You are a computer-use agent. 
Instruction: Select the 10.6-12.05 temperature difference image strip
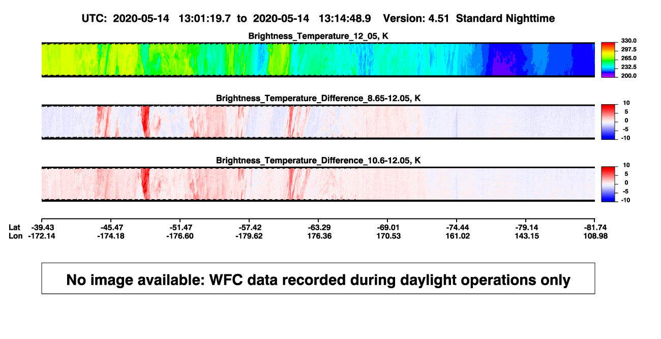coord(318,184)
